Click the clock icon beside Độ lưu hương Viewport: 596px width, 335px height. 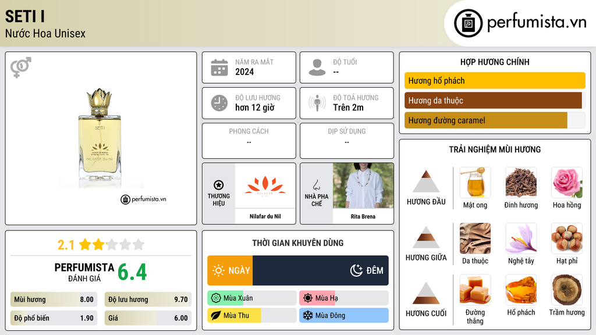point(219,103)
